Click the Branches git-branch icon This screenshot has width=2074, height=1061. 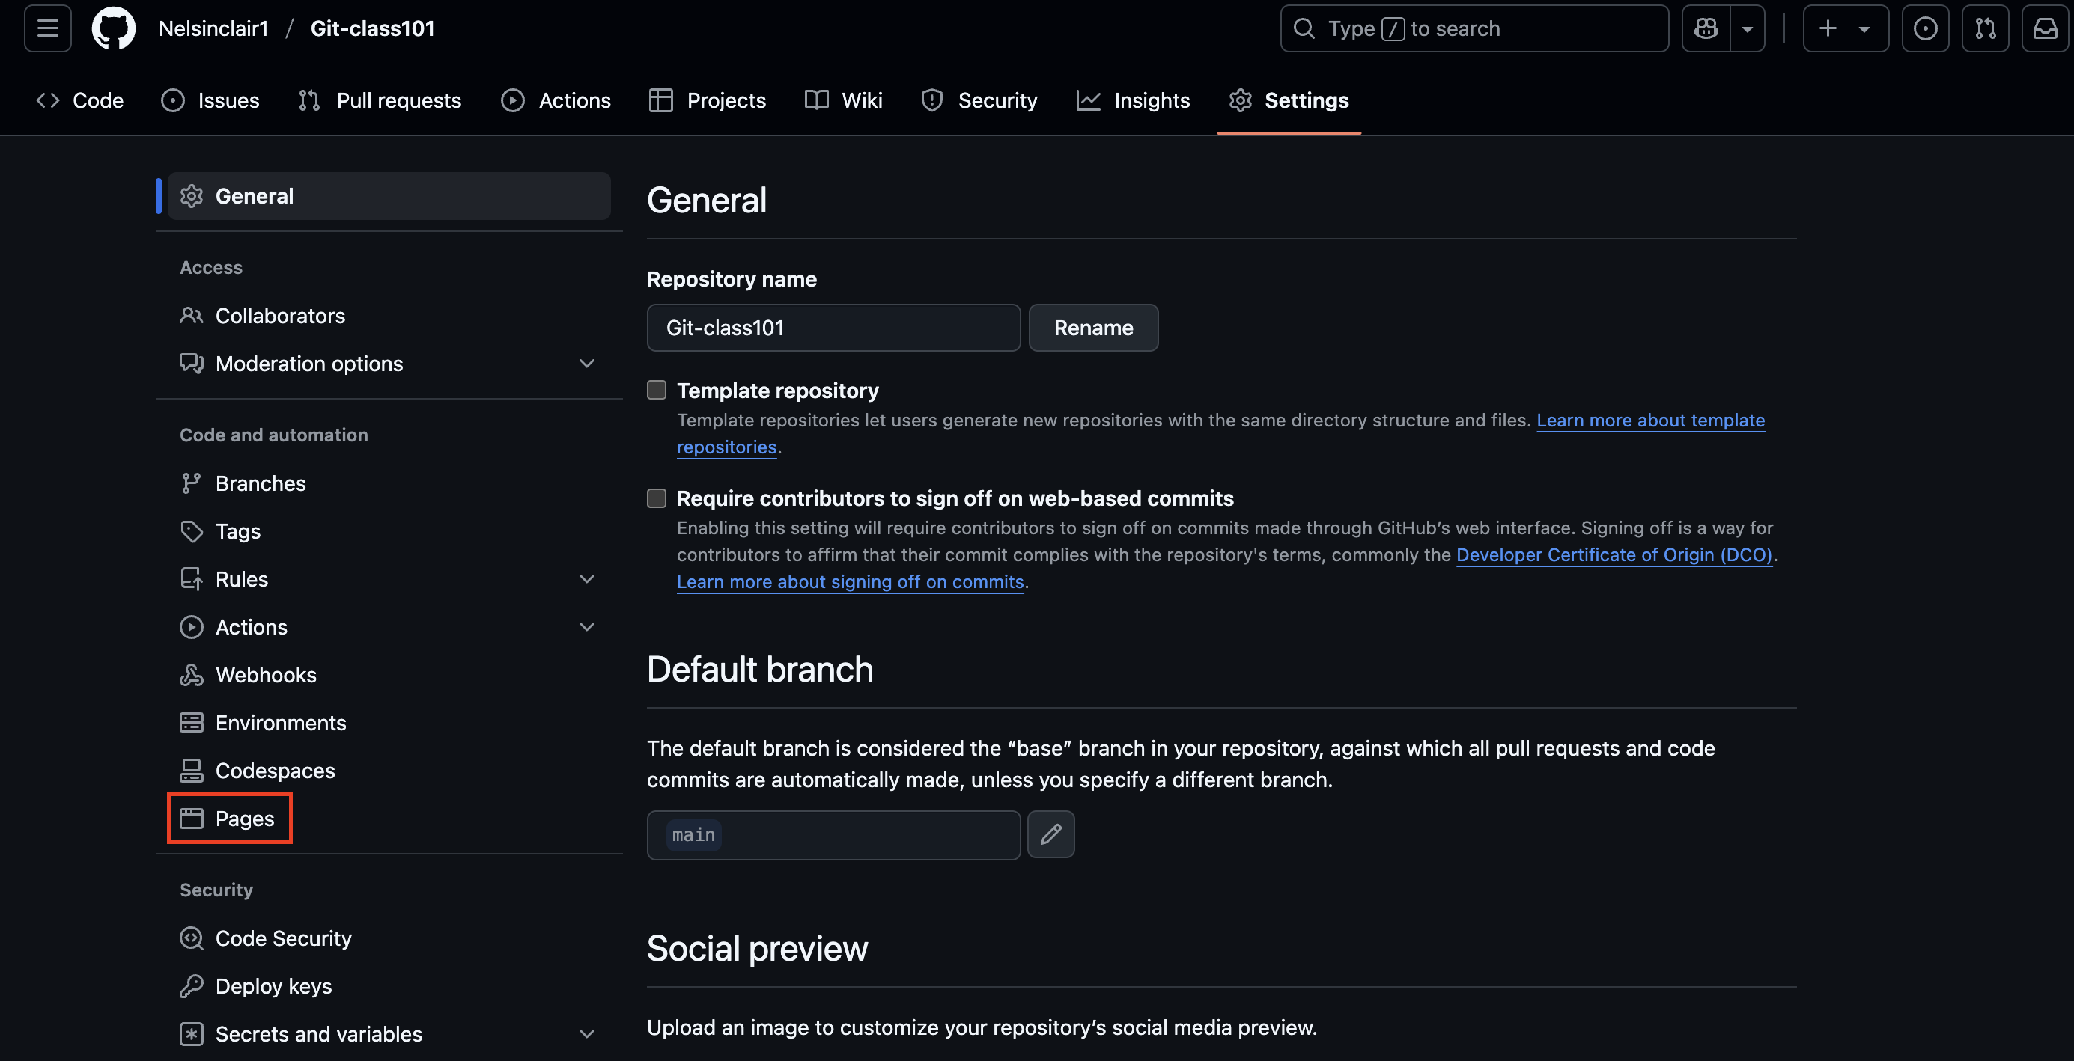coord(192,483)
